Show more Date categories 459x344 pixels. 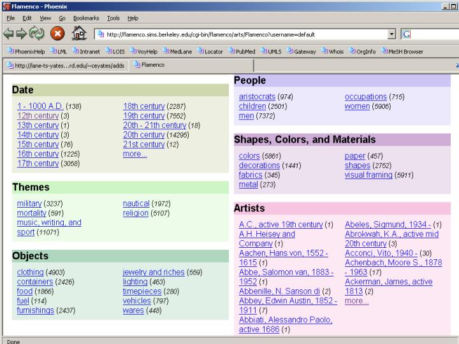coord(135,154)
